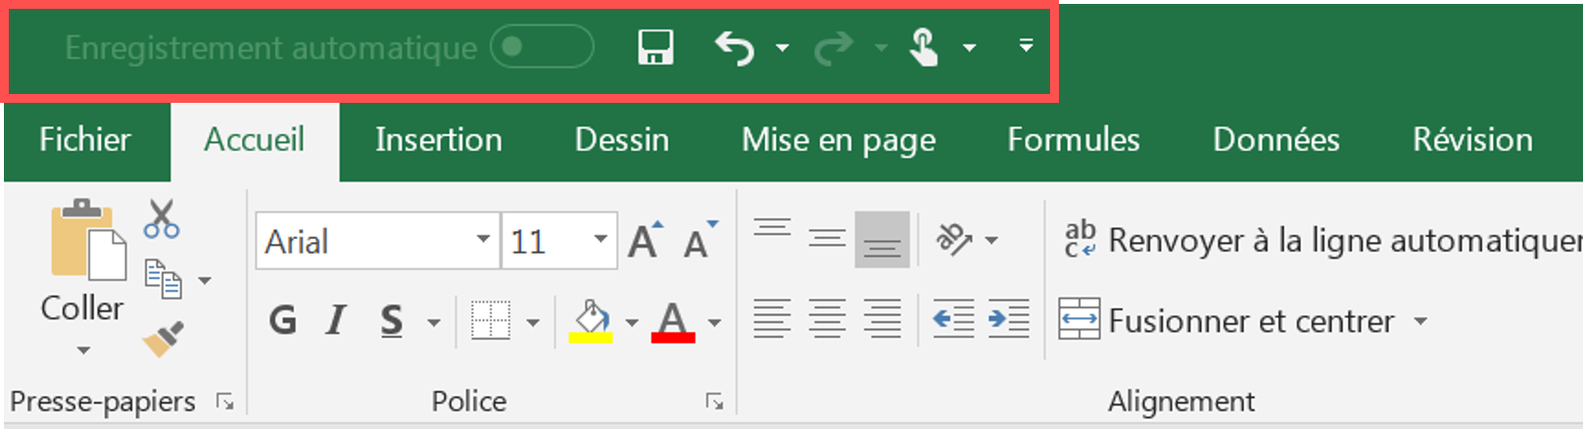1583x429 pixels.
Task: Open fill color palette arrow
Action: (x=632, y=322)
